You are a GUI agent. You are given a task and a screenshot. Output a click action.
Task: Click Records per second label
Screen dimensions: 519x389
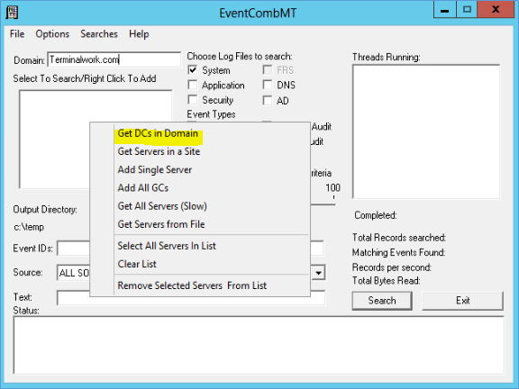[392, 267]
